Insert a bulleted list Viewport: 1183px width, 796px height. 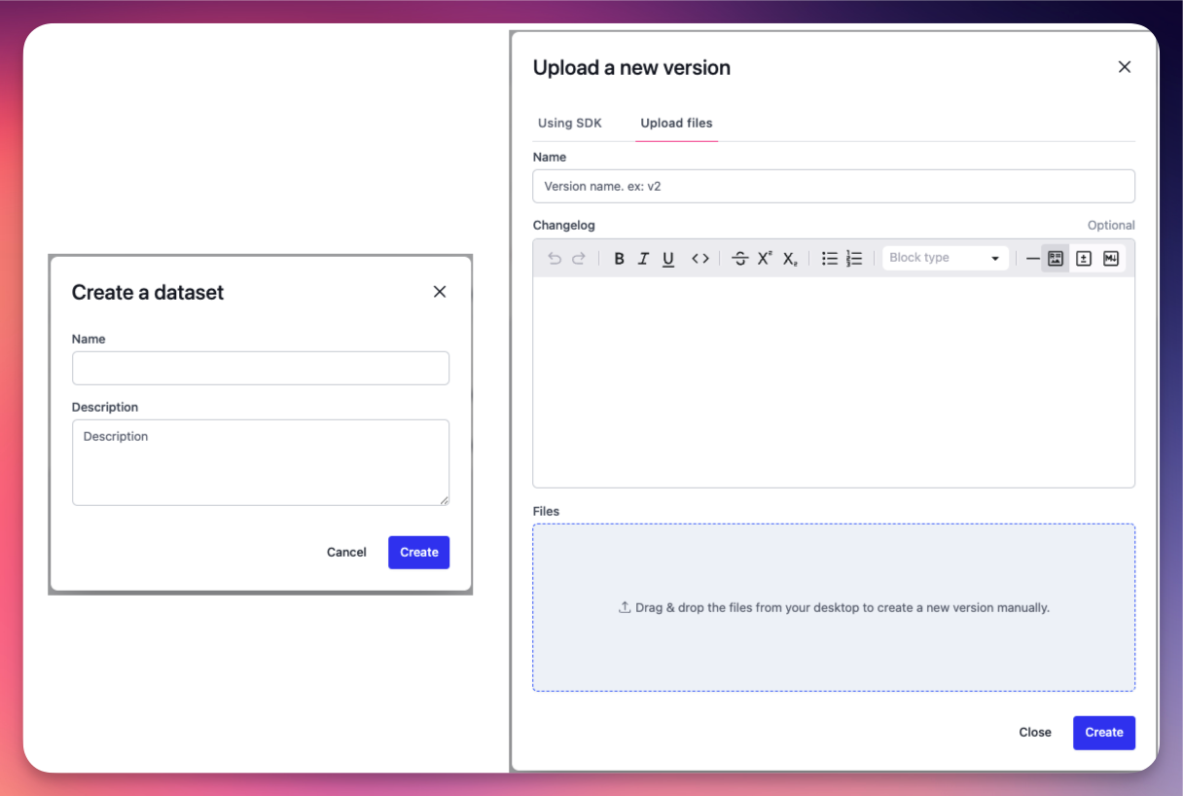tap(830, 258)
